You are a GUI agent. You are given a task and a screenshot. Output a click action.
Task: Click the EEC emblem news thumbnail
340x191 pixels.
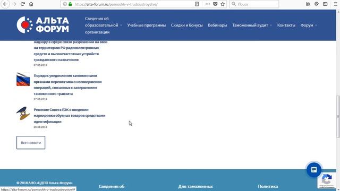click(23, 113)
